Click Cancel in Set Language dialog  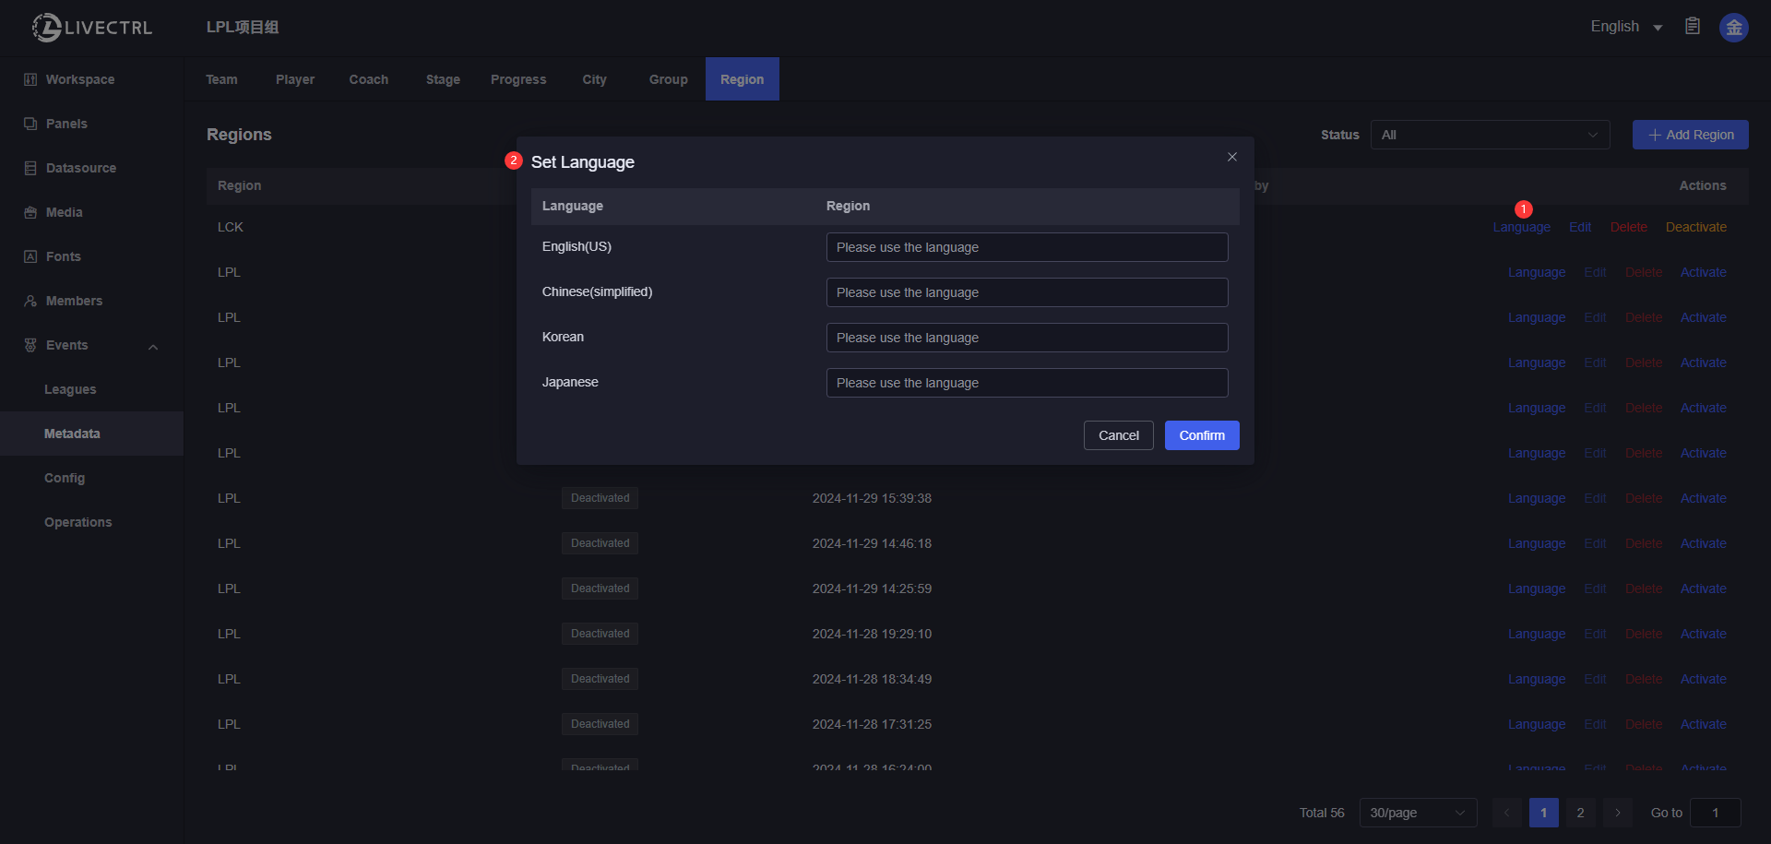point(1118,435)
